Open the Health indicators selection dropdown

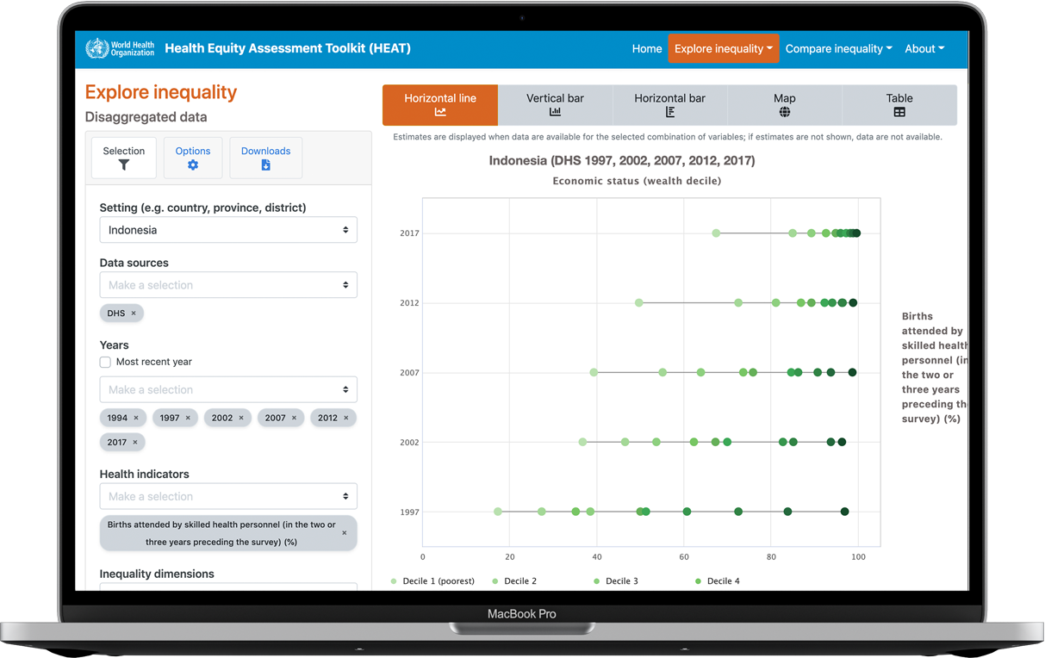(228, 496)
